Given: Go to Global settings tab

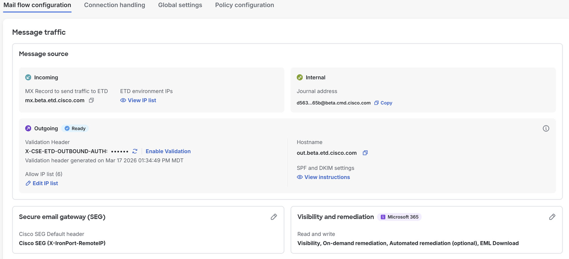Looking at the screenshot, I should [x=180, y=5].
